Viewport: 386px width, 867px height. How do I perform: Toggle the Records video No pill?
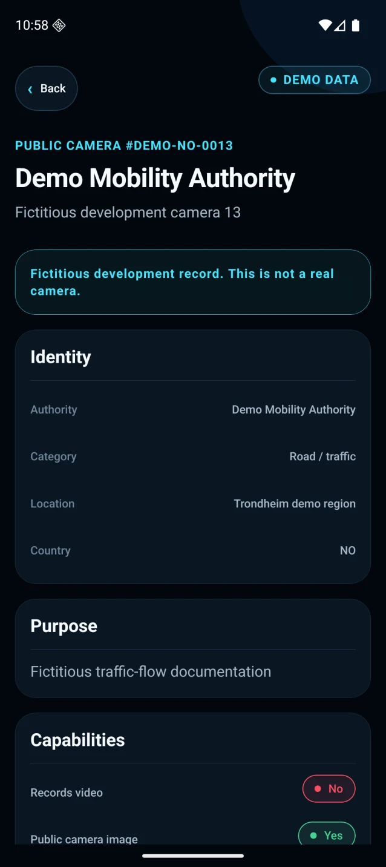[x=329, y=789]
